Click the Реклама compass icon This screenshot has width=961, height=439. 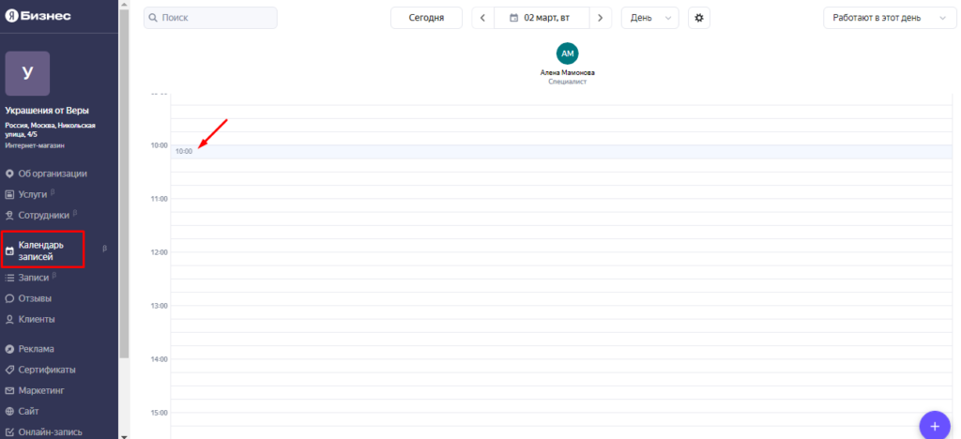(9, 349)
